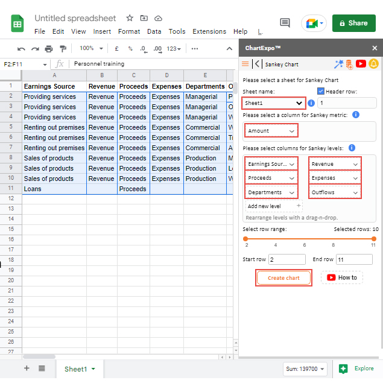Open the Format menu
The image size is (383, 386).
pos(129,32)
